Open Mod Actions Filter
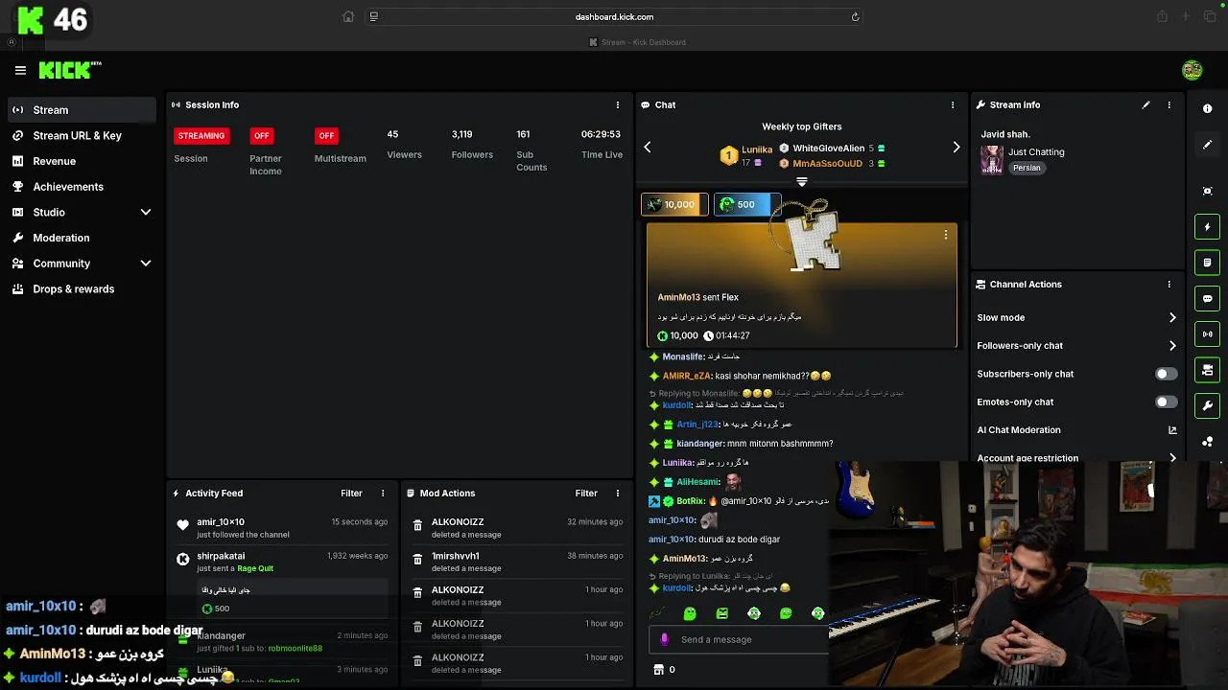Viewport: 1228px width, 690px height. pos(586,494)
